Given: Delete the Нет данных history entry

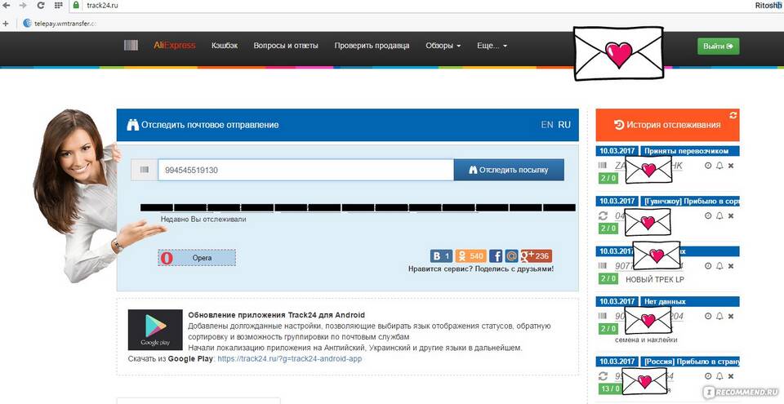Looking at the screenshot, I should 731,316.
